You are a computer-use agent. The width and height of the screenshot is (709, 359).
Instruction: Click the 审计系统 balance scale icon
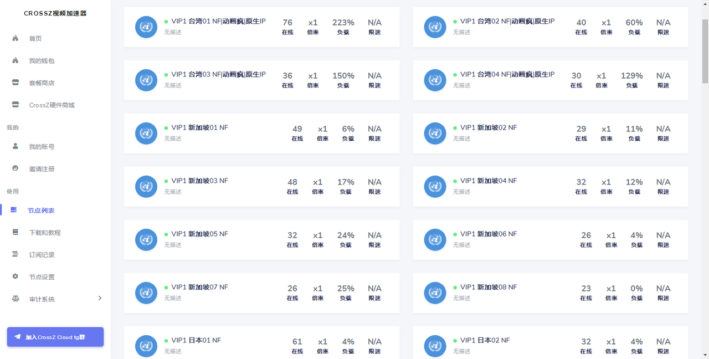[16, 299]
